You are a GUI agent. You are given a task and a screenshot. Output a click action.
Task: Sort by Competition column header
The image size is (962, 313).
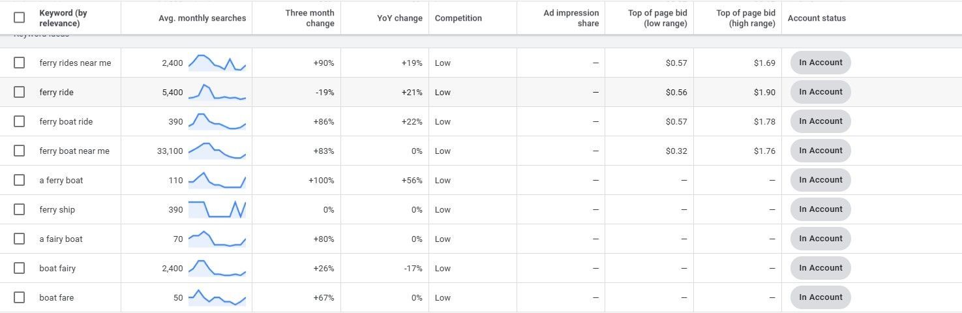pyautogui.click(x=458, y=18)
